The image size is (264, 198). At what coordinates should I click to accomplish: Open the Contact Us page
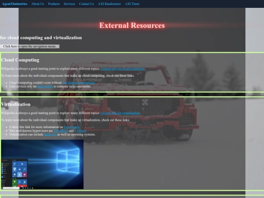(87, 4)
